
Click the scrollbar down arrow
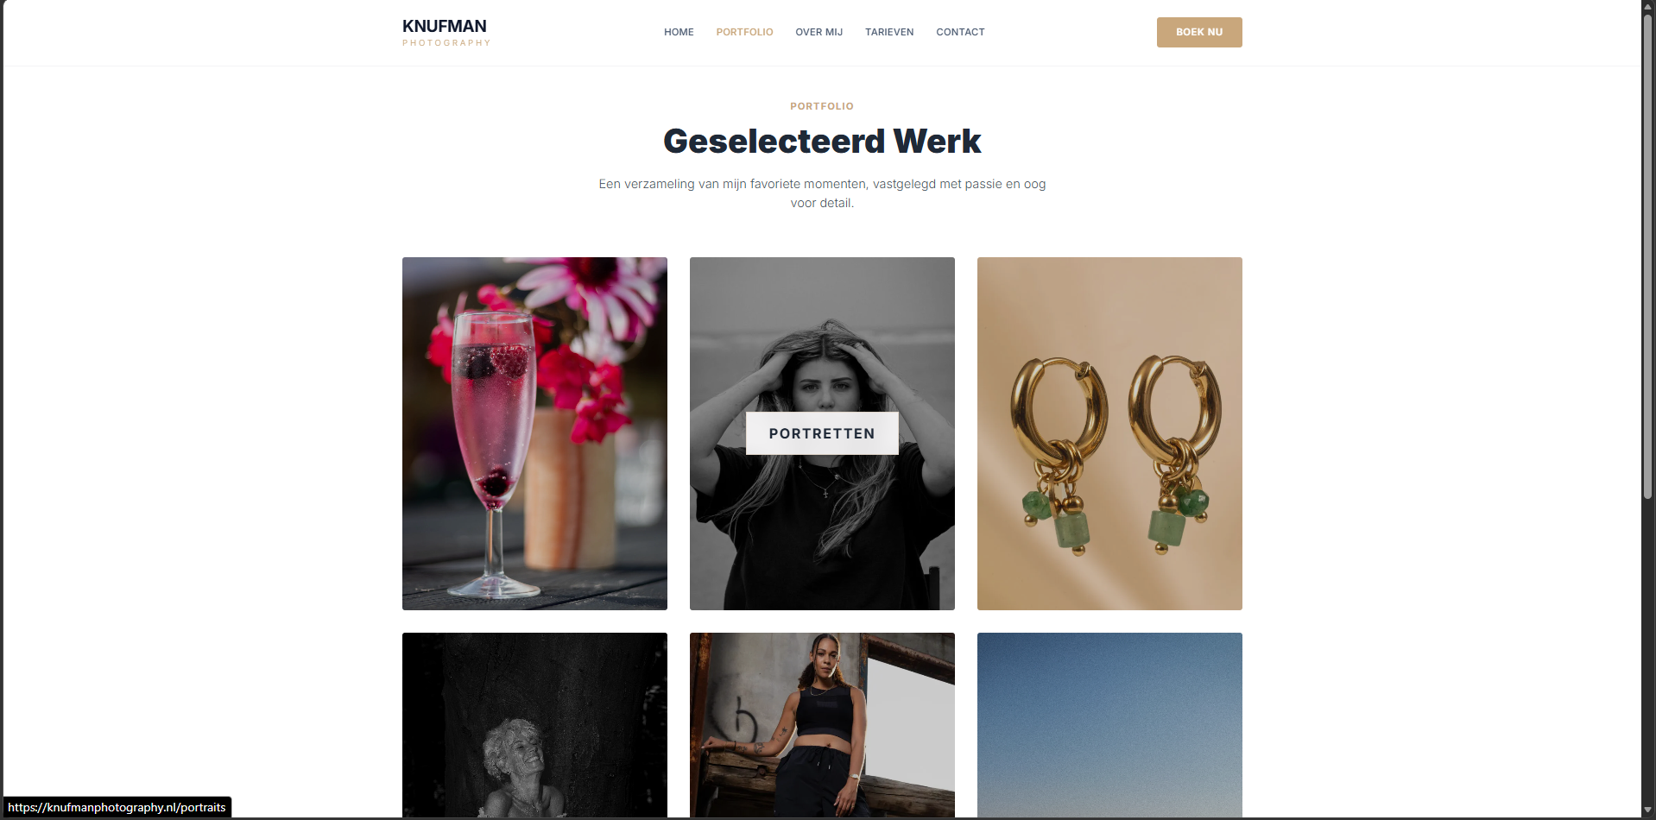pyautogui.click(x=1648, y=811)
